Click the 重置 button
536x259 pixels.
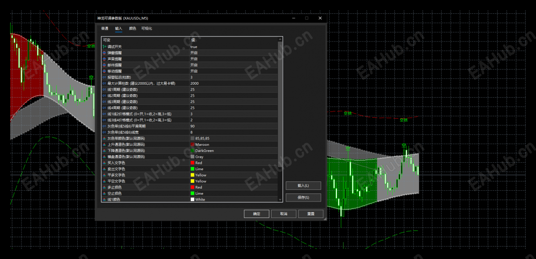(311, 214)
